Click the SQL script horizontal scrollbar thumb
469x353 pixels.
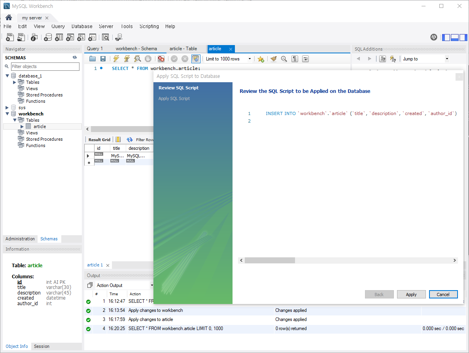(270, 261)
